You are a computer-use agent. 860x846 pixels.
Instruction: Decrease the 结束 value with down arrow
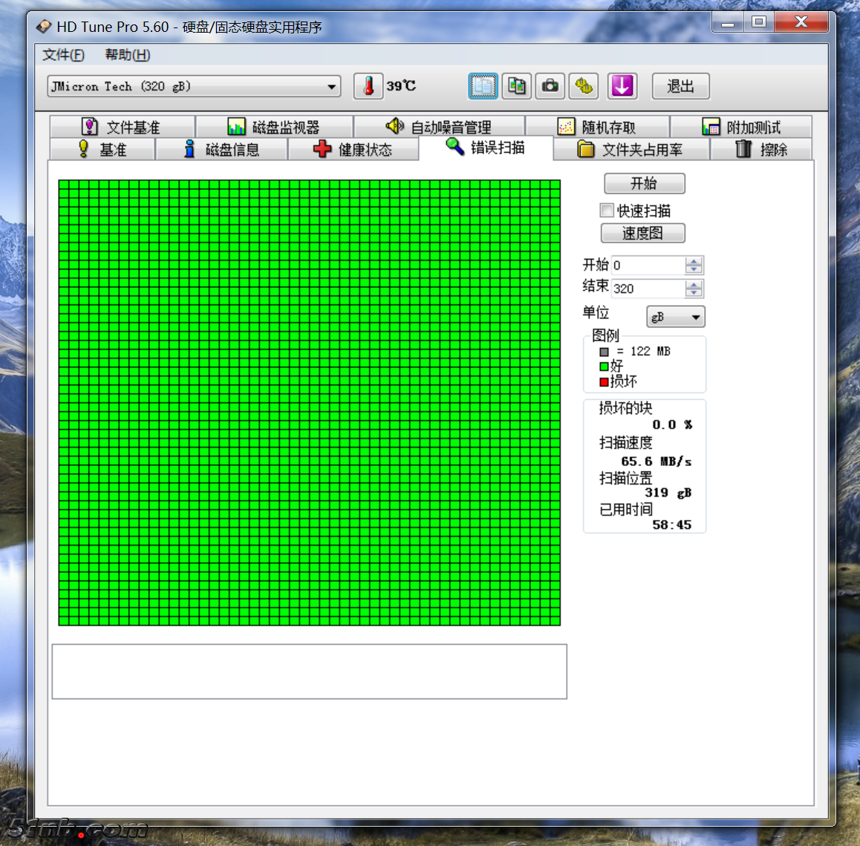click(x=694, y=292)
